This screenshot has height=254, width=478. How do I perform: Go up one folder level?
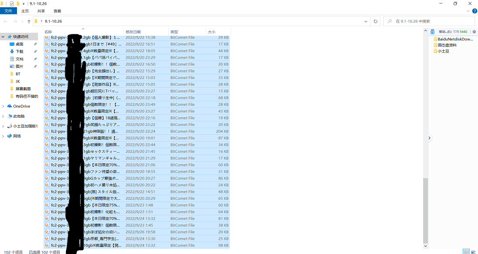[29, 21]
